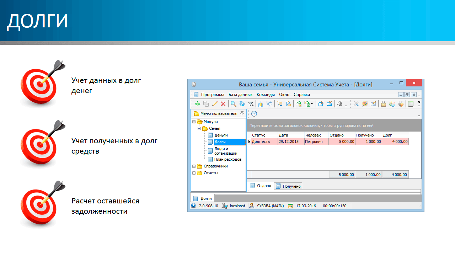455x256 pixels.
Task: Click SYSDBA (MAIN) in the status bar
Action: [x=270, y=206]
